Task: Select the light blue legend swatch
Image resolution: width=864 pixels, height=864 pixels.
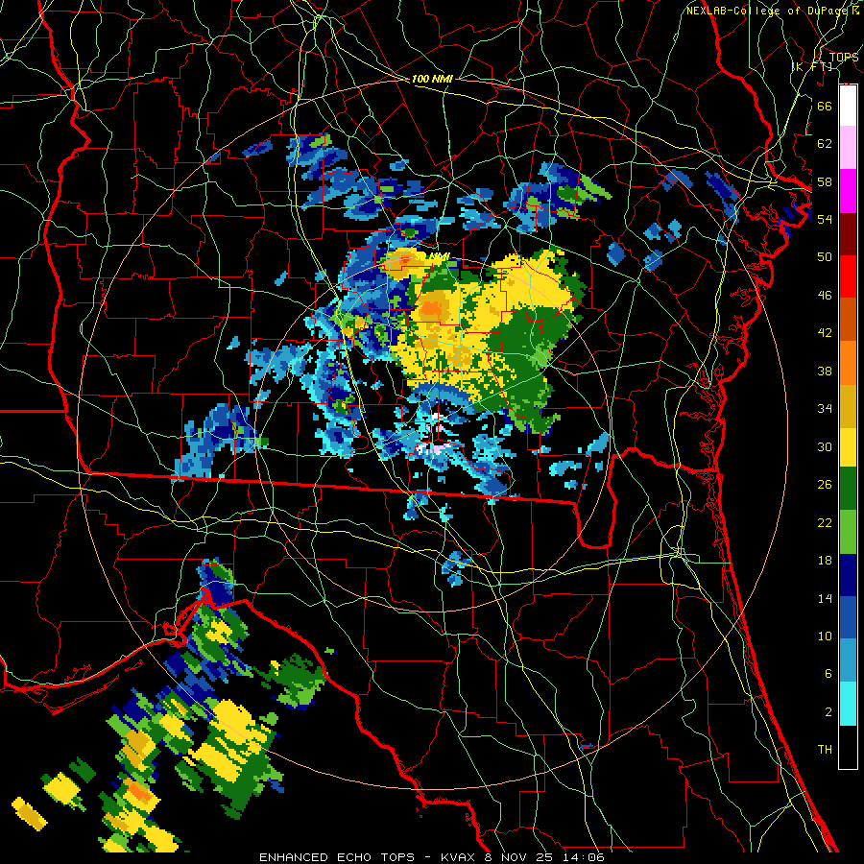Action: coord(848,660)
